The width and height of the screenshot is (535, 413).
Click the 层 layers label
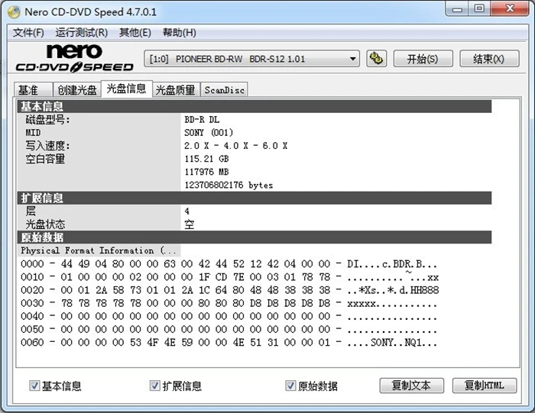click(x=31, y=211)
